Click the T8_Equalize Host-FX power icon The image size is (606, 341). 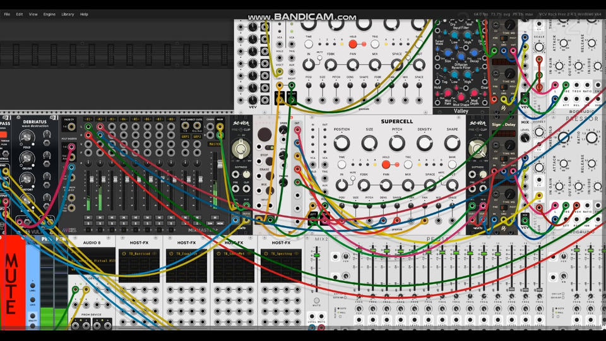pyautogui.click(x=171, y=254)
